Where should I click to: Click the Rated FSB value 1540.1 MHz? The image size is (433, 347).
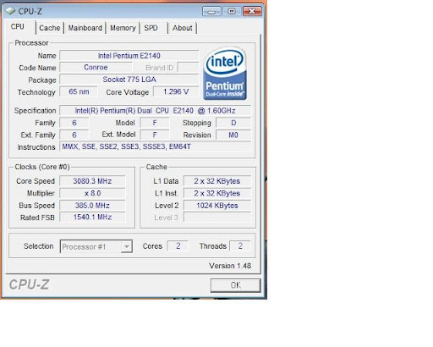(x=92, y=218)
